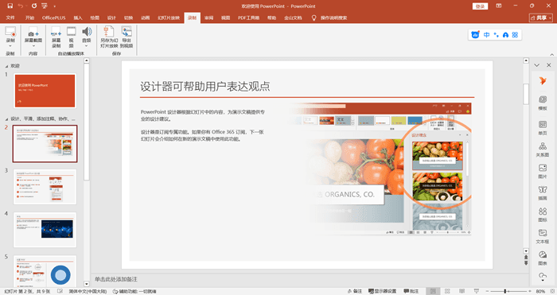Switch to Normal view in status bar
This screenshot has height=295, width=557.
coord(433,291)
